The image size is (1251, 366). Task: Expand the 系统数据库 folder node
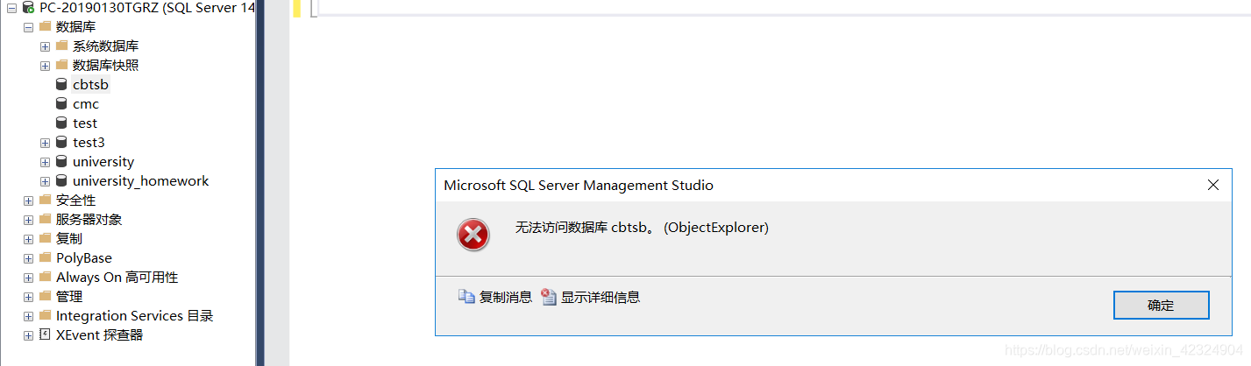(x=45, y=46)
